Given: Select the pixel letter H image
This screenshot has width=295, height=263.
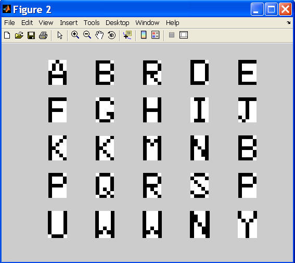Looking at the screenshot, I should (x=152, y=110).
